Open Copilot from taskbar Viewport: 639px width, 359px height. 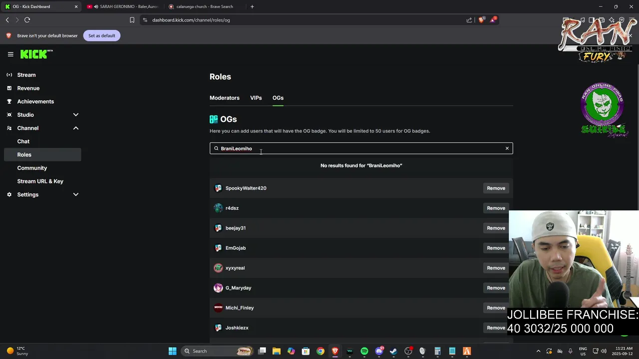click(291, 351)
